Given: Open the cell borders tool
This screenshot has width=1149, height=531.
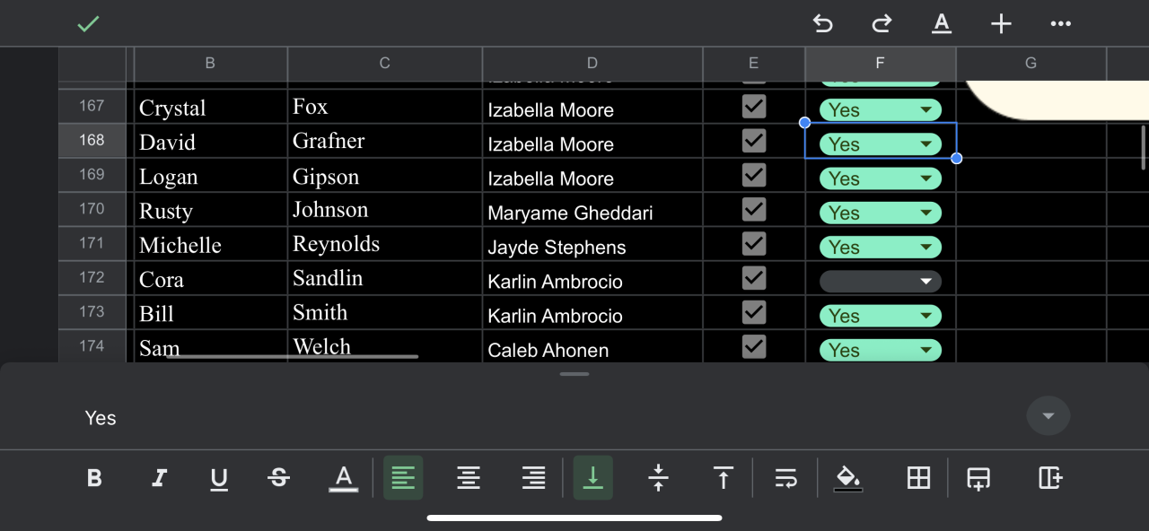Looking at the screenshot, I should pyautogui.click(x=918, y=478).
